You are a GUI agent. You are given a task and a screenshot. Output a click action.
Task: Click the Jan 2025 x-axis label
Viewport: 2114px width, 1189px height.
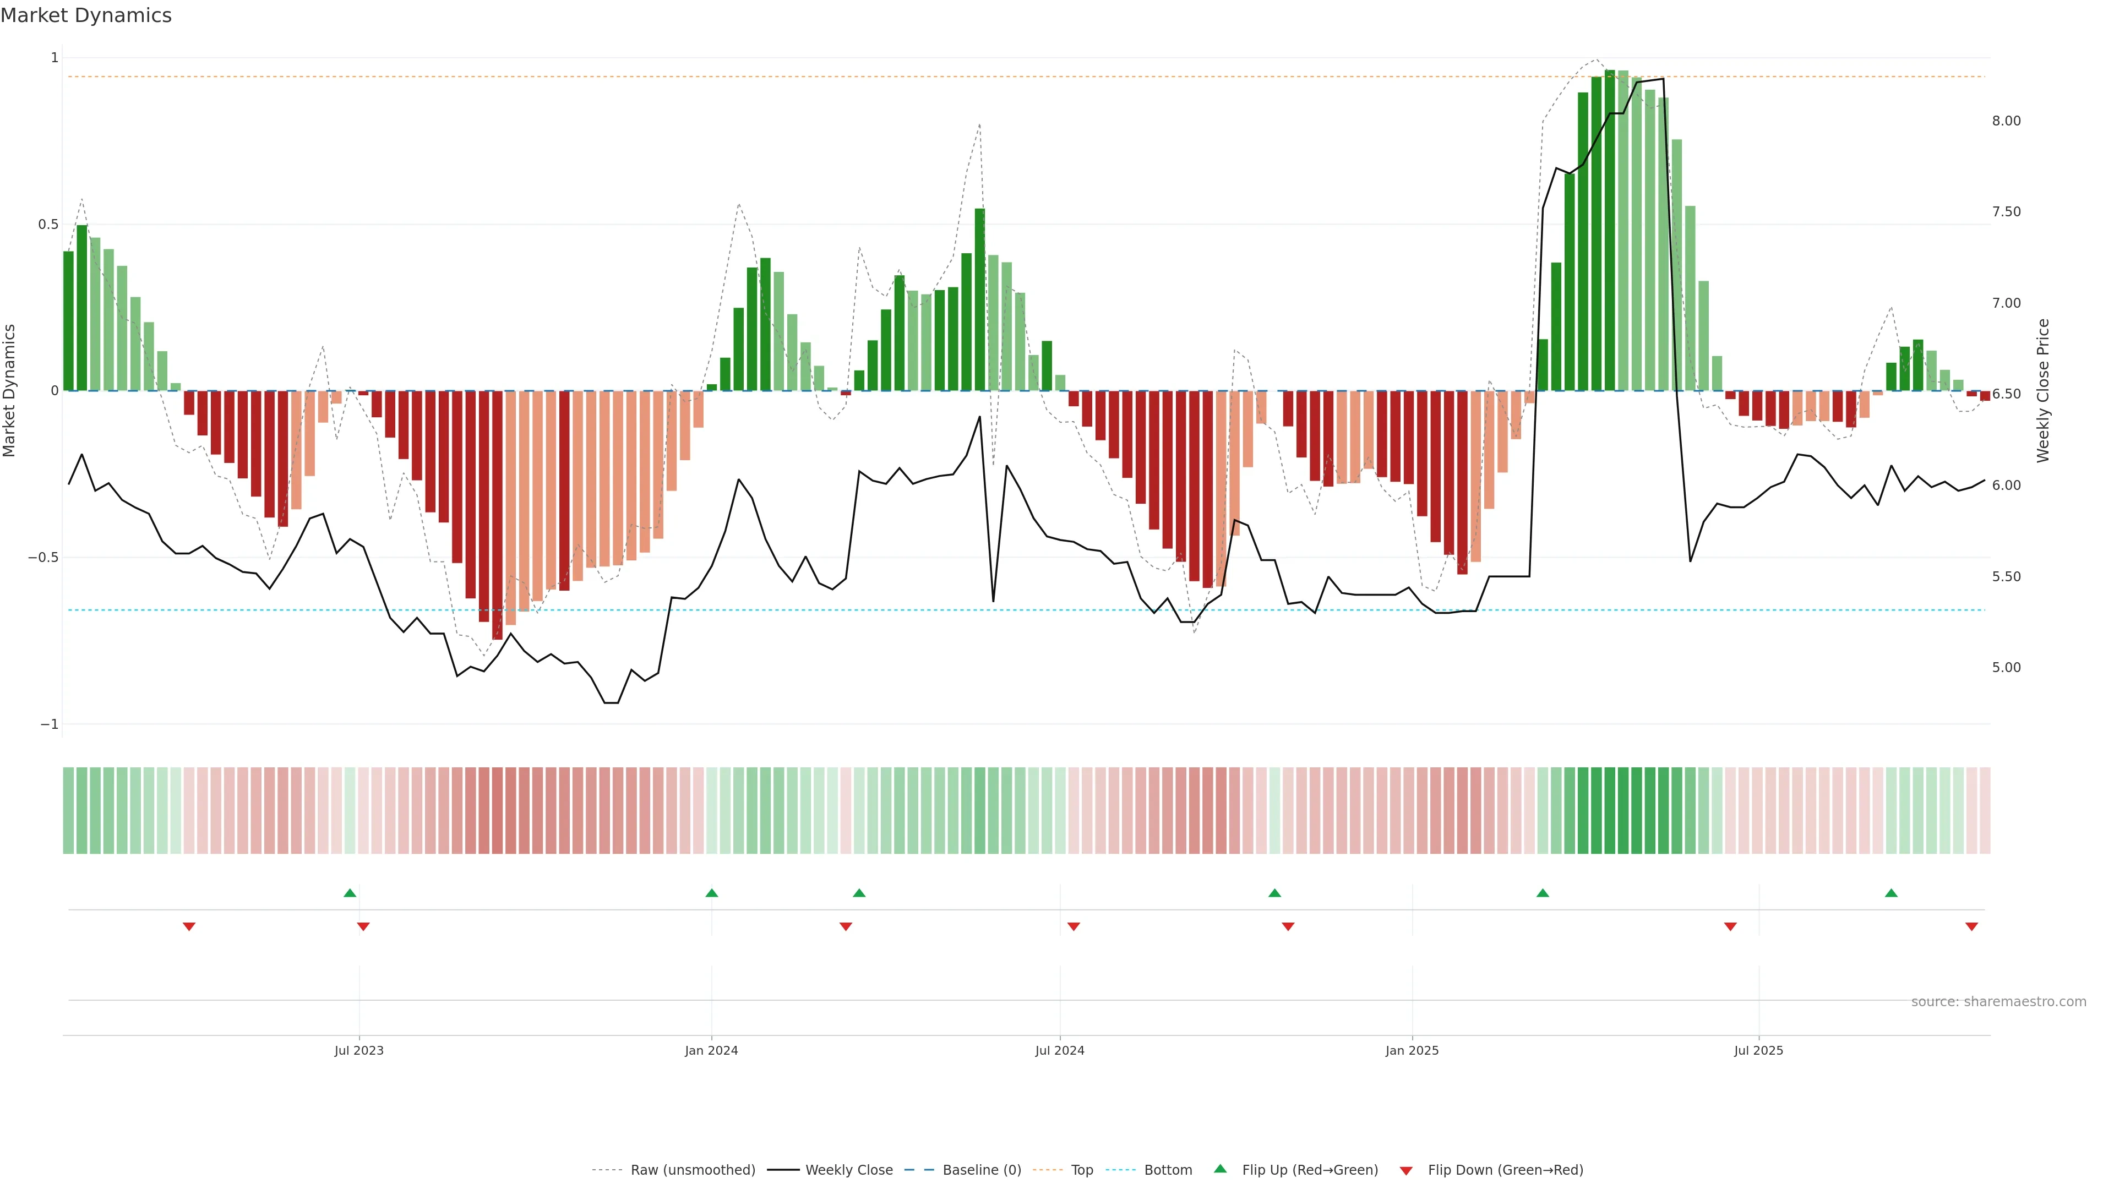click(1412, 1050)
